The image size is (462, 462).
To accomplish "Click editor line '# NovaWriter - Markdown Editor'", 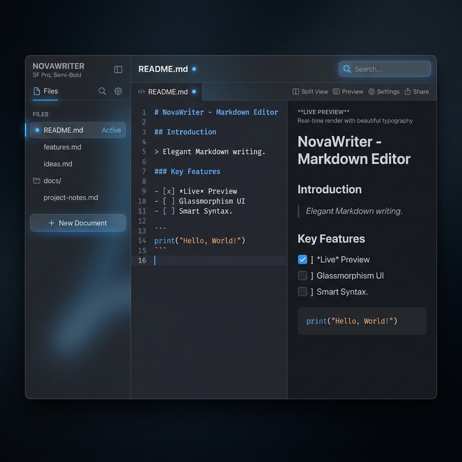I will [x=216, y=112].
